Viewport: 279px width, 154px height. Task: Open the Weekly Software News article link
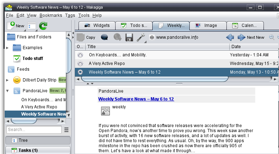[136, 99]
